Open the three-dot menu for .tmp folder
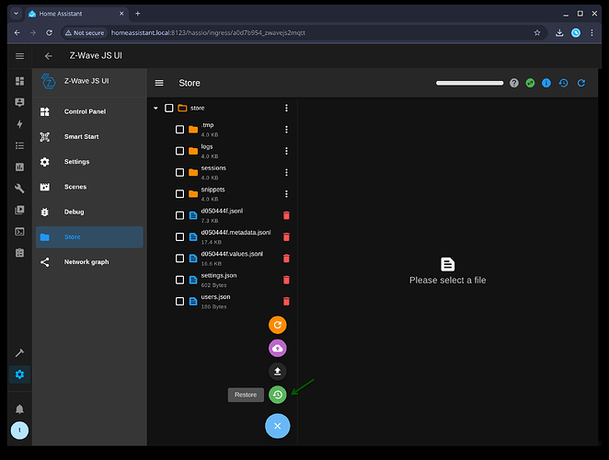 click(286, 130)
